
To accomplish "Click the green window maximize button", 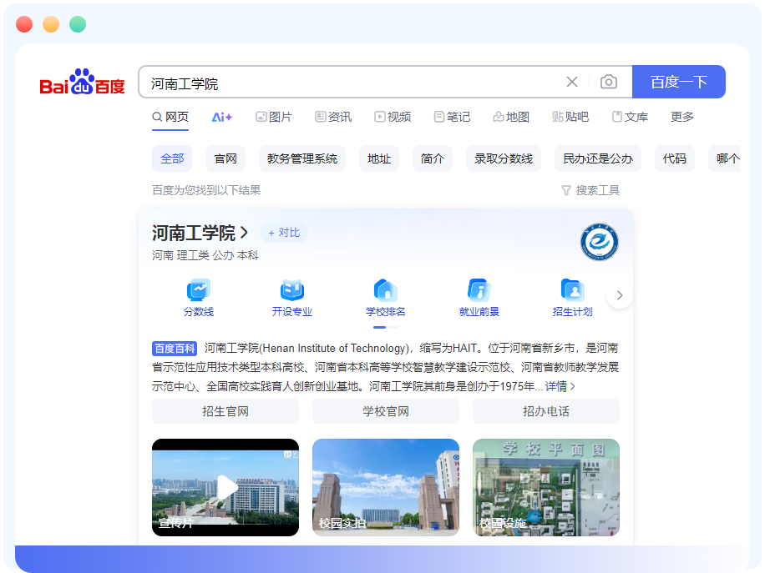I will click(78, 24).
